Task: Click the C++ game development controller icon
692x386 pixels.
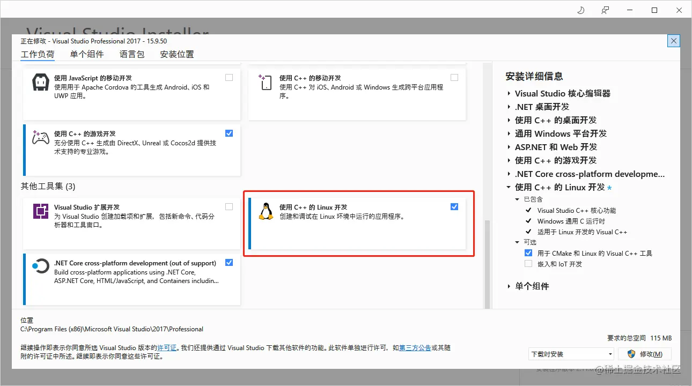Action: coord(41,138)
